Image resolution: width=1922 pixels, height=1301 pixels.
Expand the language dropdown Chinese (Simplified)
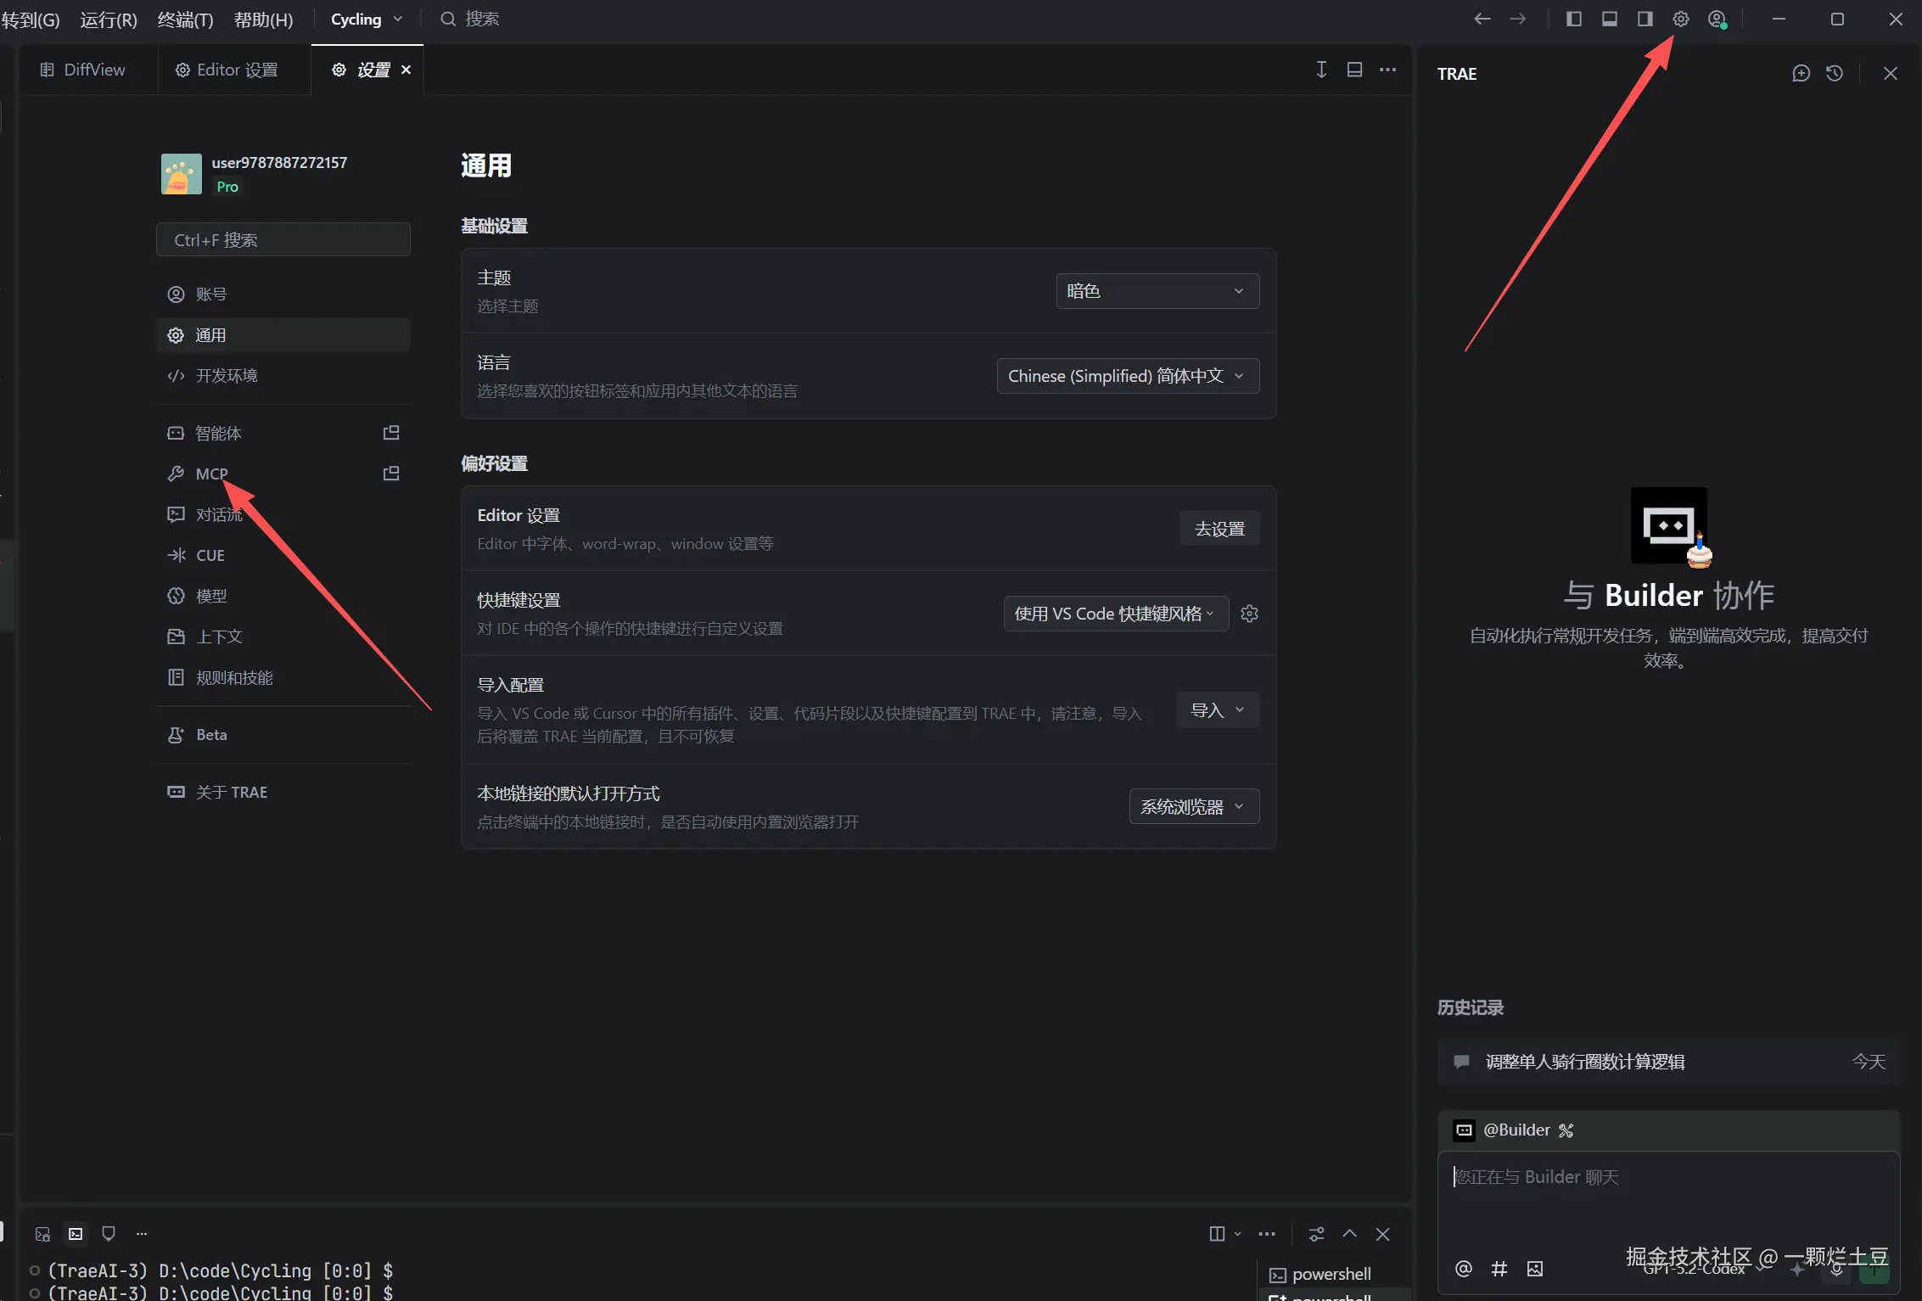tap(1127, 376)
